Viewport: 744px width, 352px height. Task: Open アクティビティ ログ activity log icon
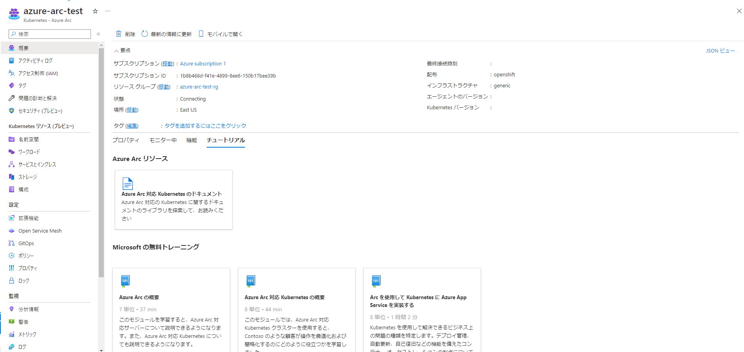pyautogui.click(x=12, y=61)
